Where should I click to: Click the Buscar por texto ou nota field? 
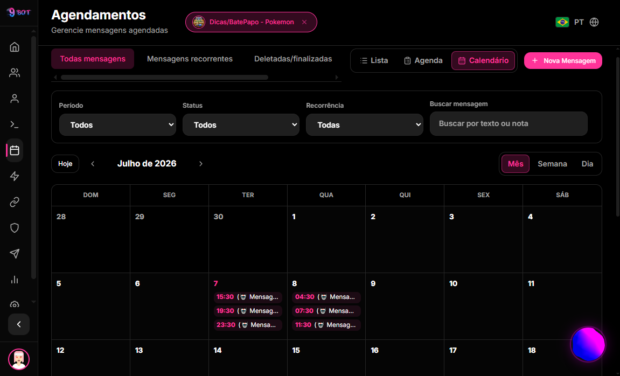[x=508, y=124]
